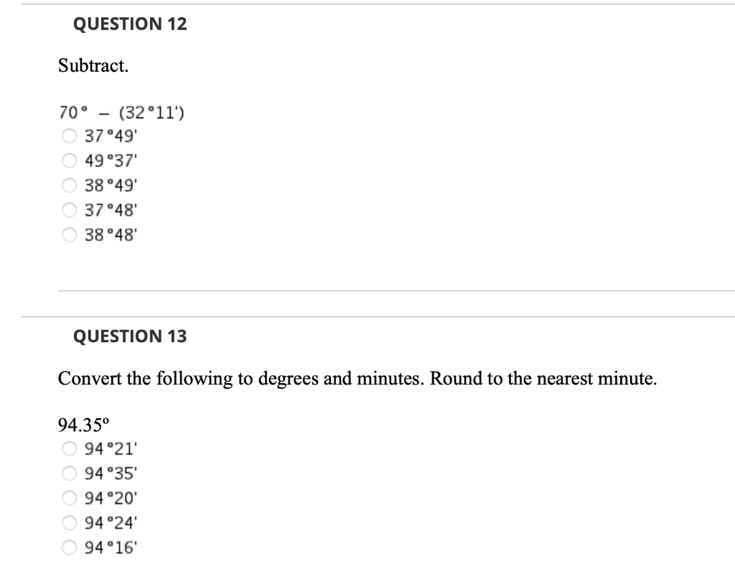Click the QUESTION 12 heading
This screenshot has width=735, height=569.
pos(127,24)
